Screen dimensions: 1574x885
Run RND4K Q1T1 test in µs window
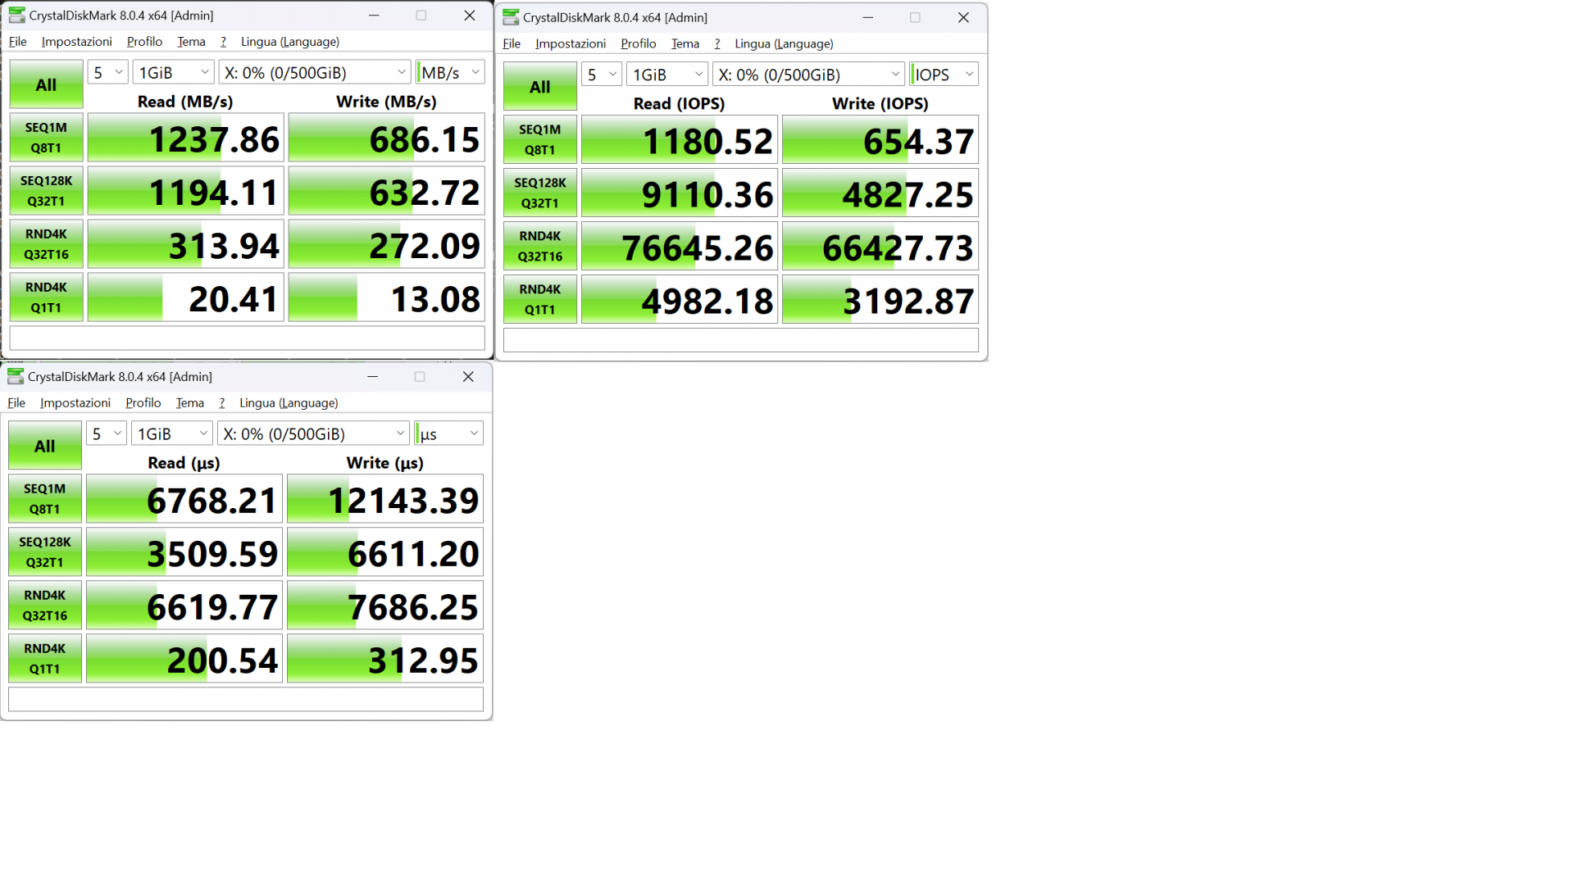[45, 659]
